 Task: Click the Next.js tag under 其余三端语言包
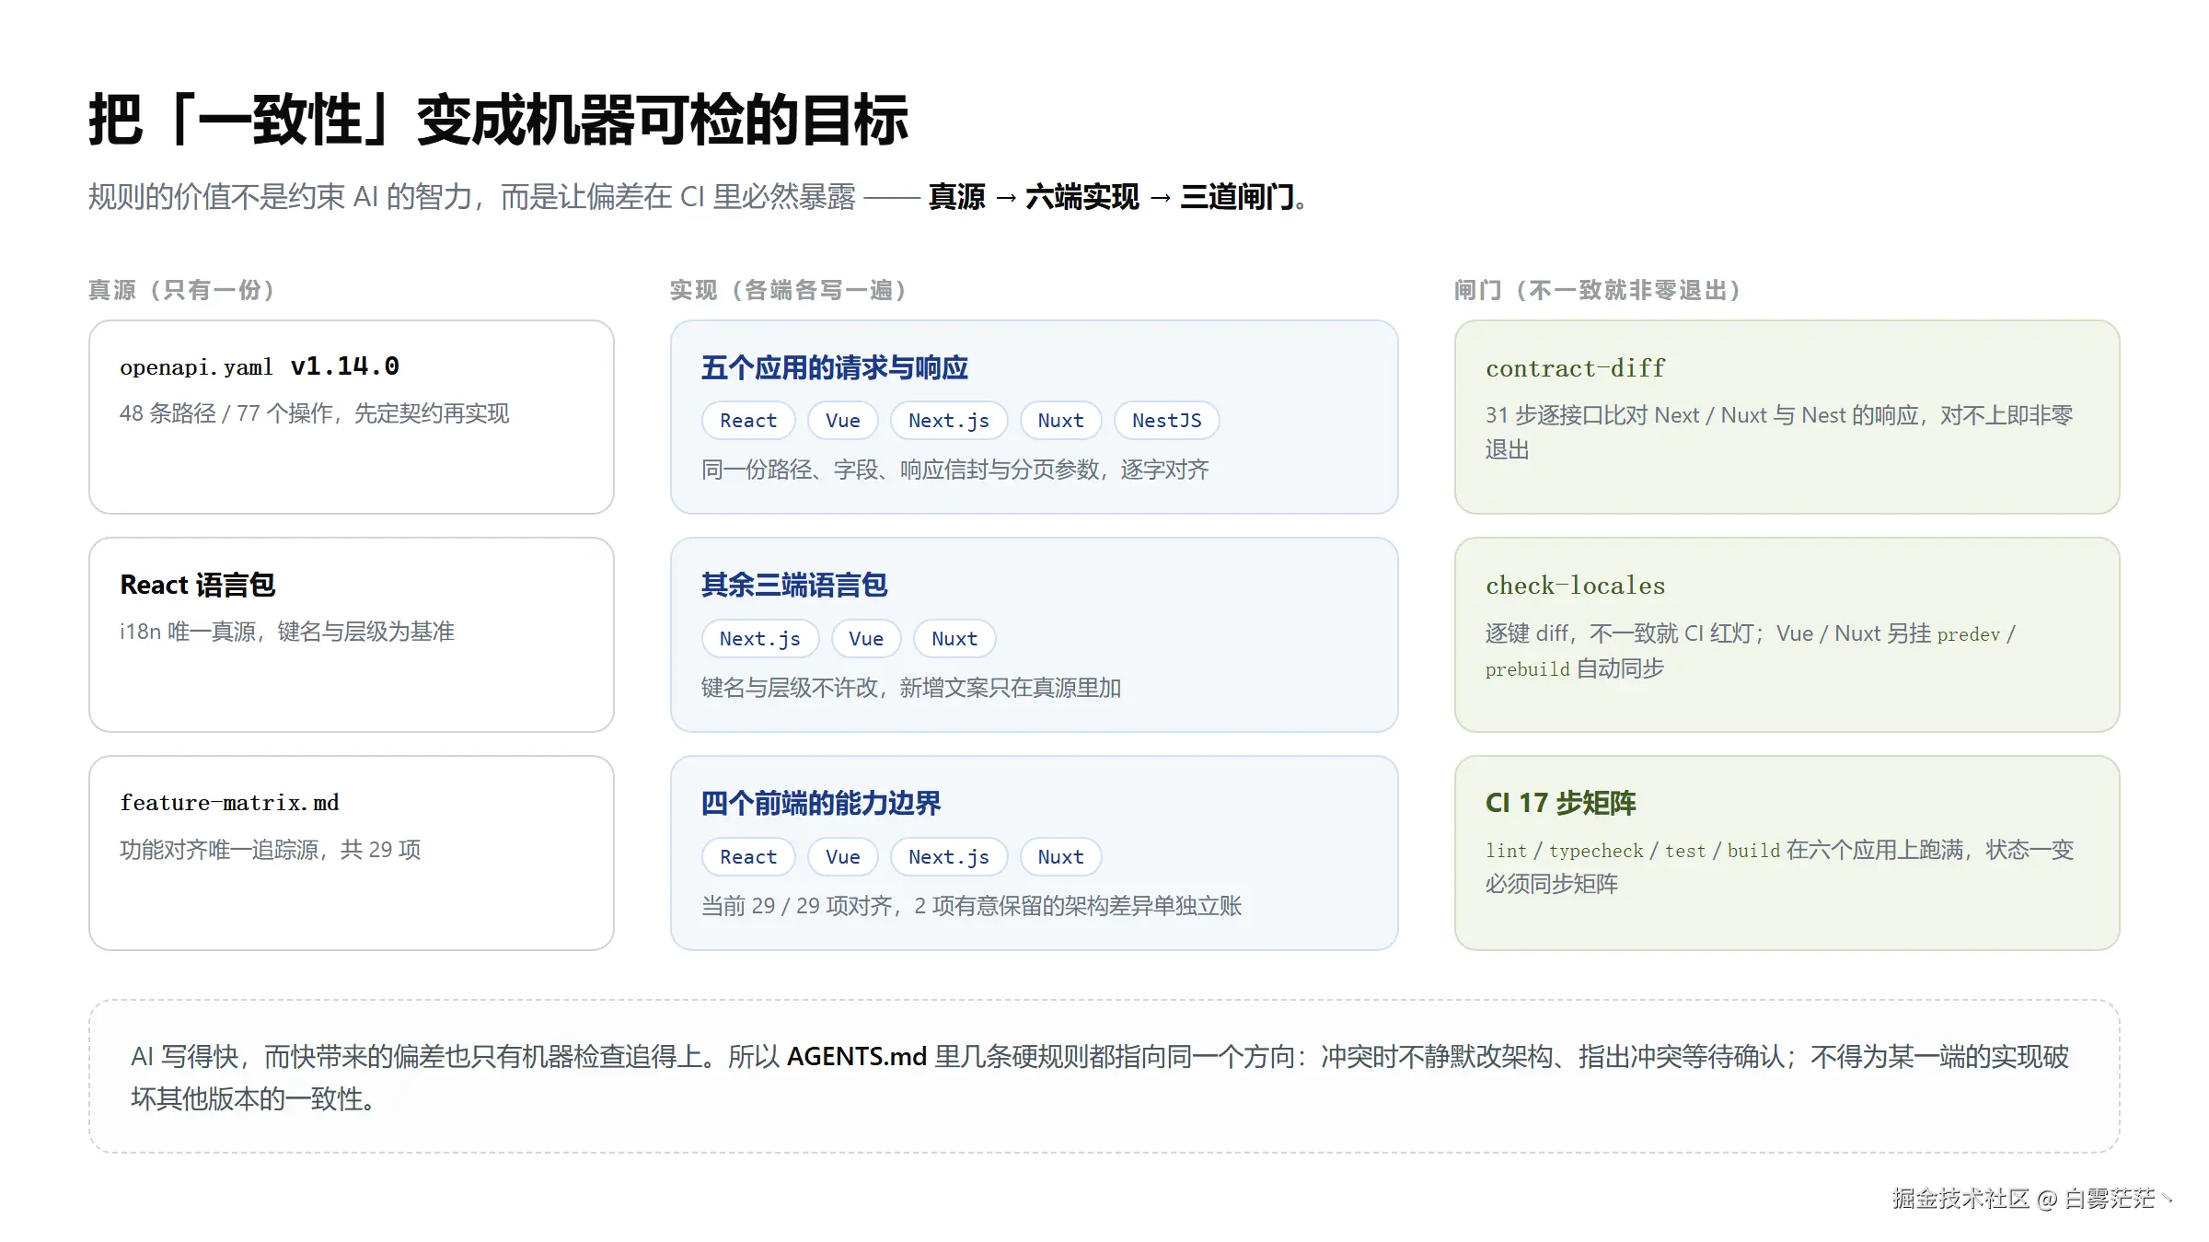tap(760, 639)
